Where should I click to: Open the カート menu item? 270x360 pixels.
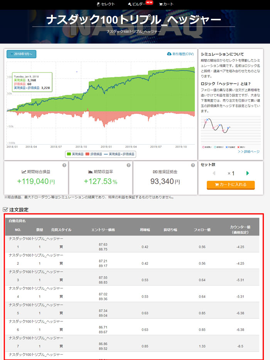coord(166,4)
